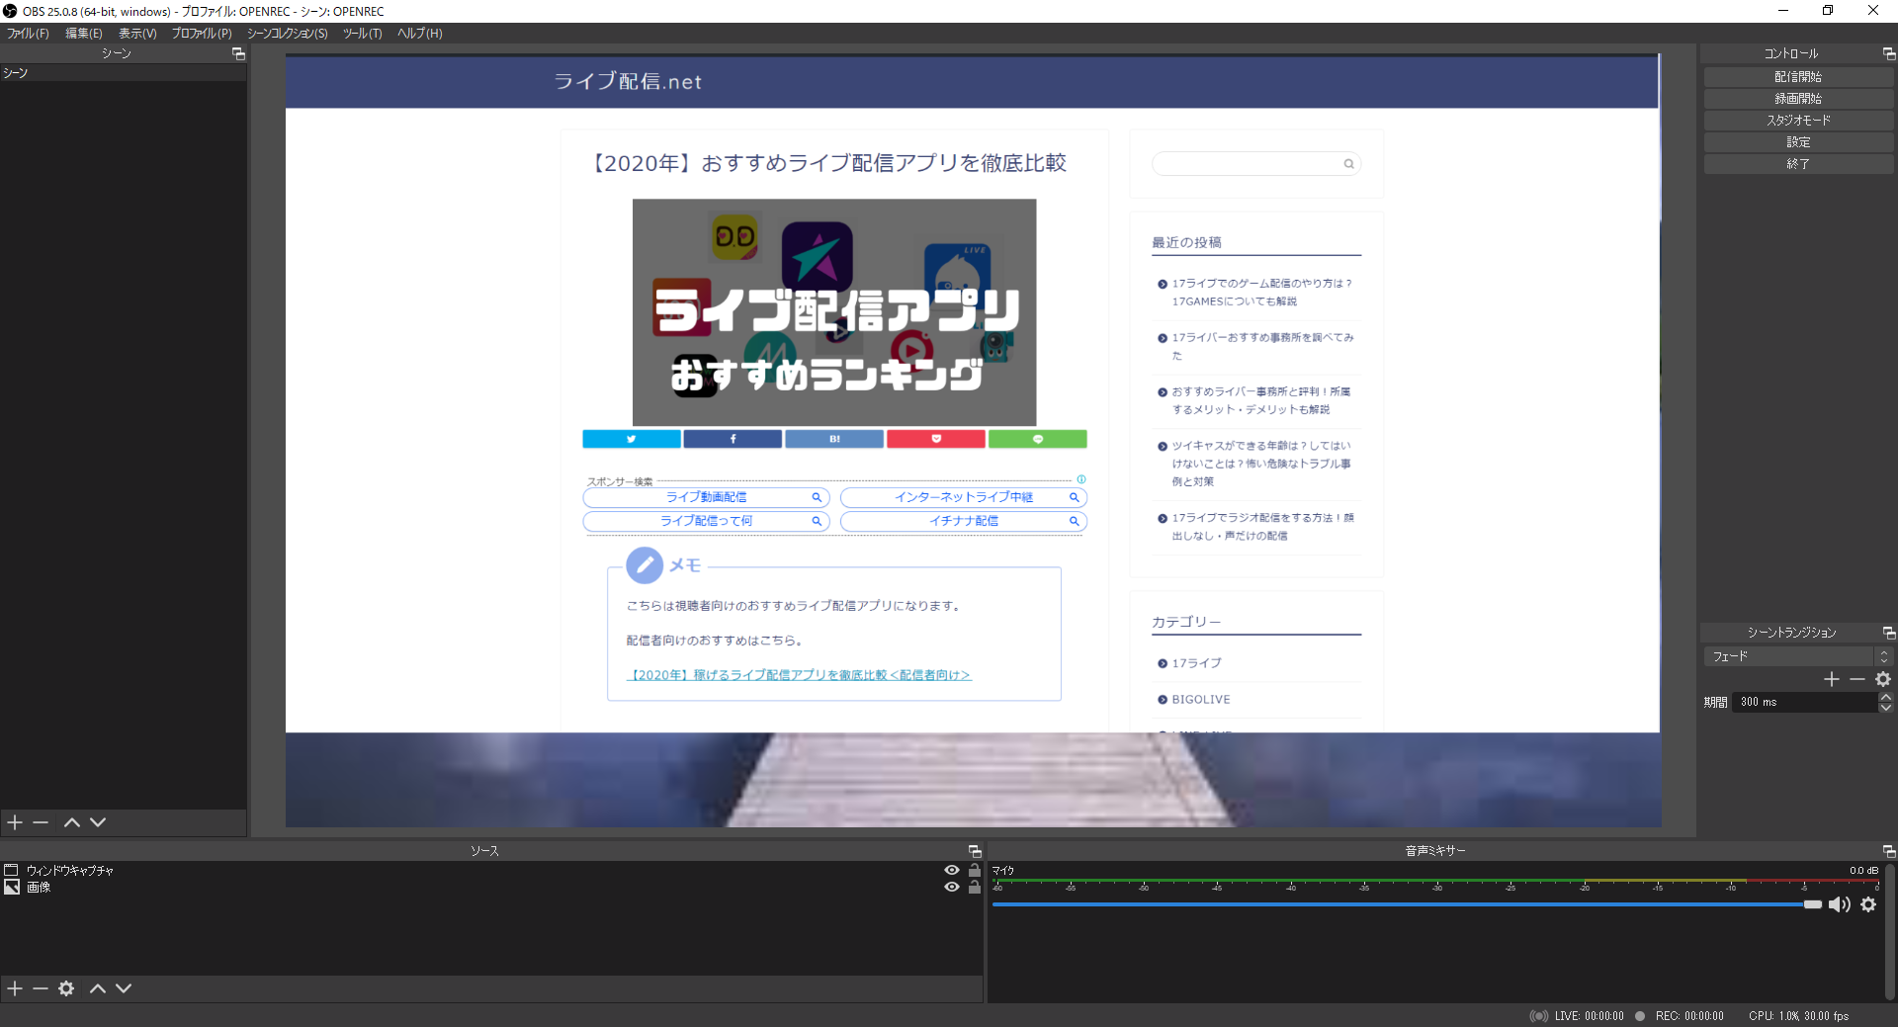Screen dimensions: 1898x1027
Task: Click Facebook share button in preview
Action: tap(733, 439)
